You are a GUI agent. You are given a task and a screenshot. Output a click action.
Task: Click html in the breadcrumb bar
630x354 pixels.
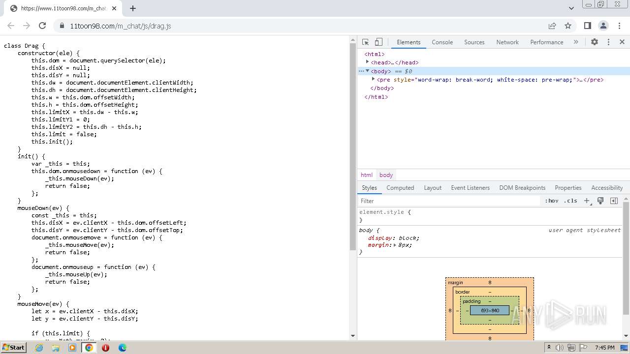click(x=367, y=175)
